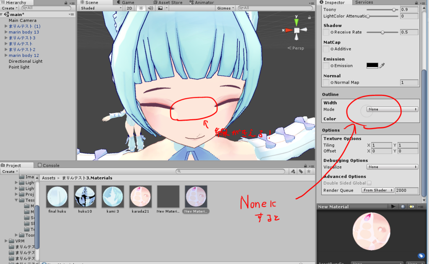Screen dimensions: 429x264
Task: Switch to the Animator tab
Action: tap(202, 3)
